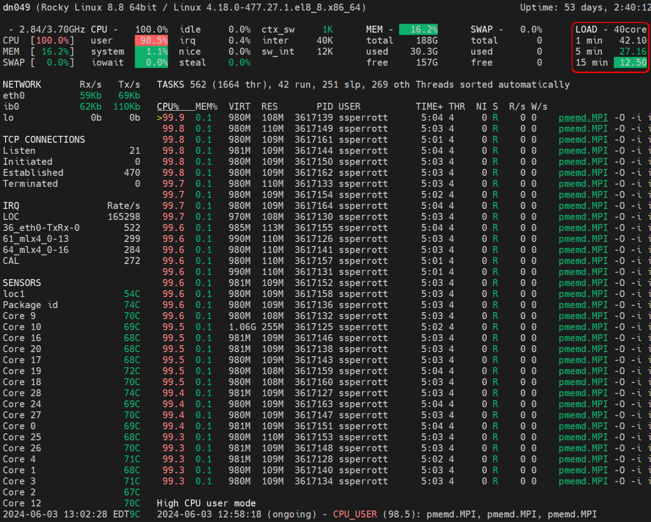Select the lo network interface row
Image resolution: width=651 pixels, height=522 pixels.
[x=72, y=118]
